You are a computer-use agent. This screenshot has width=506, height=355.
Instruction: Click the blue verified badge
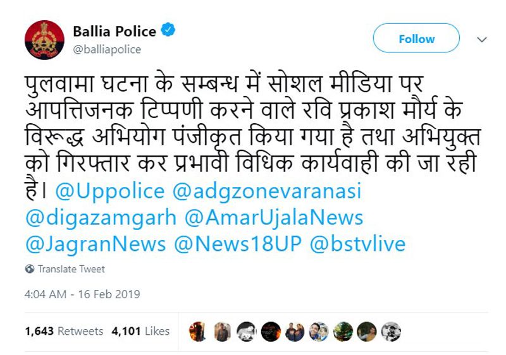(168, 30)
